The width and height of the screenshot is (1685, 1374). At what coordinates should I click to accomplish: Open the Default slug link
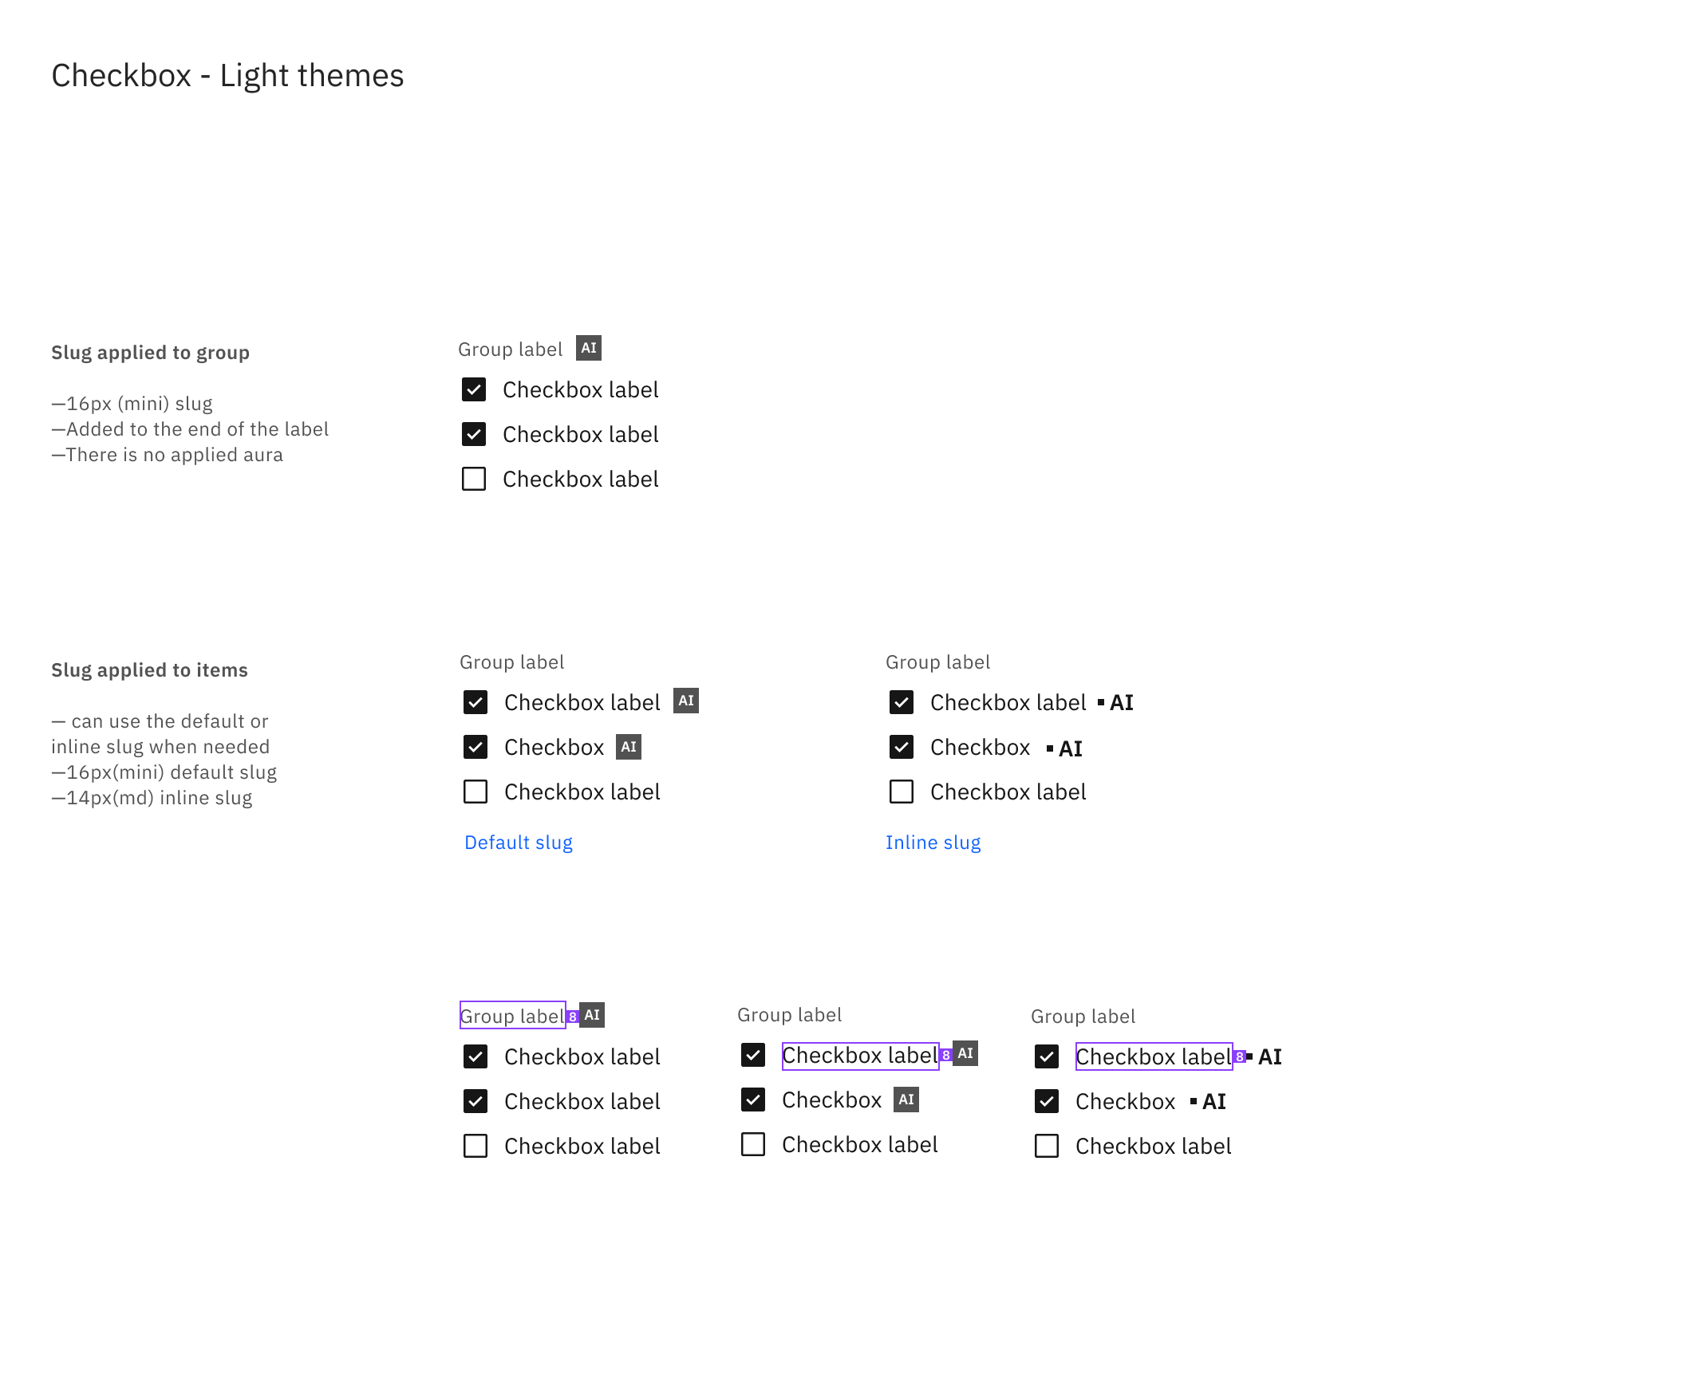click(x=518, y=842)
